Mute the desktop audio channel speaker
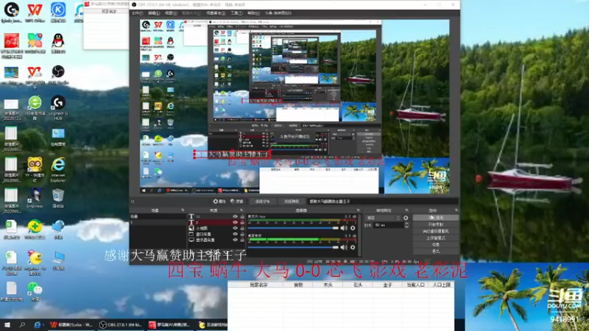The image size is (589, 331). (343, 247)
